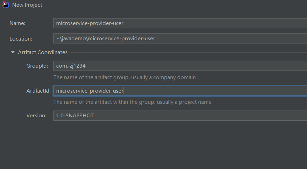Click the ArtifactId: label
This screenshot has height=169, width=307.
[x=39, y=91]
